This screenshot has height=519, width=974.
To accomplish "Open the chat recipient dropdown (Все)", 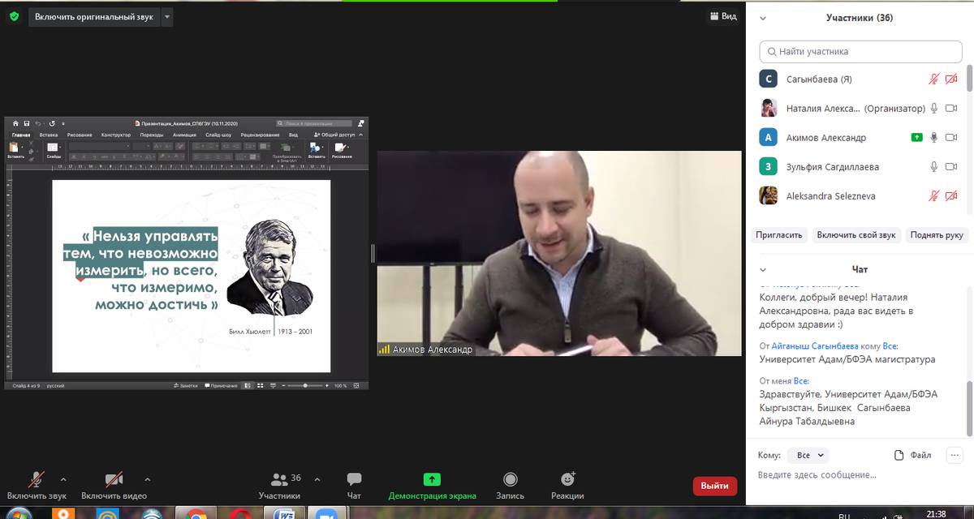I will (x=808, y=455).
